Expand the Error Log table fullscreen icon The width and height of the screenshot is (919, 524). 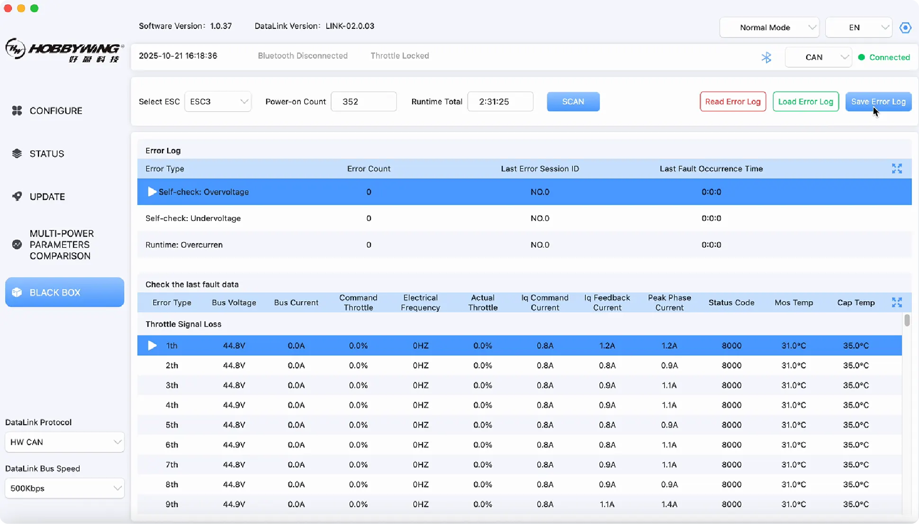click(x=896, y=169)
